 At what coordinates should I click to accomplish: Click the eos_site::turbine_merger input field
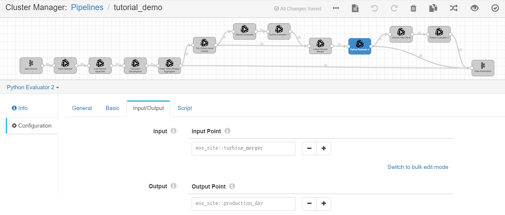(x=243, y=148)
